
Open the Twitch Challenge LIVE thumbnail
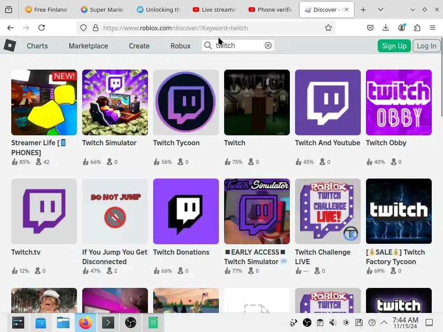(328, 211)
